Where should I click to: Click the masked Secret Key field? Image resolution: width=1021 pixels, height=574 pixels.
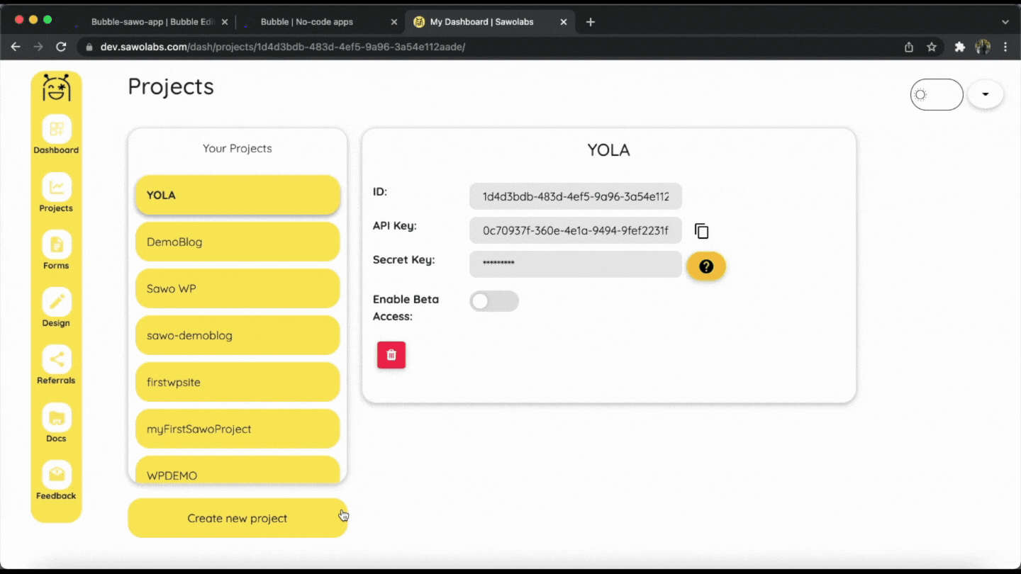point(576,264)
